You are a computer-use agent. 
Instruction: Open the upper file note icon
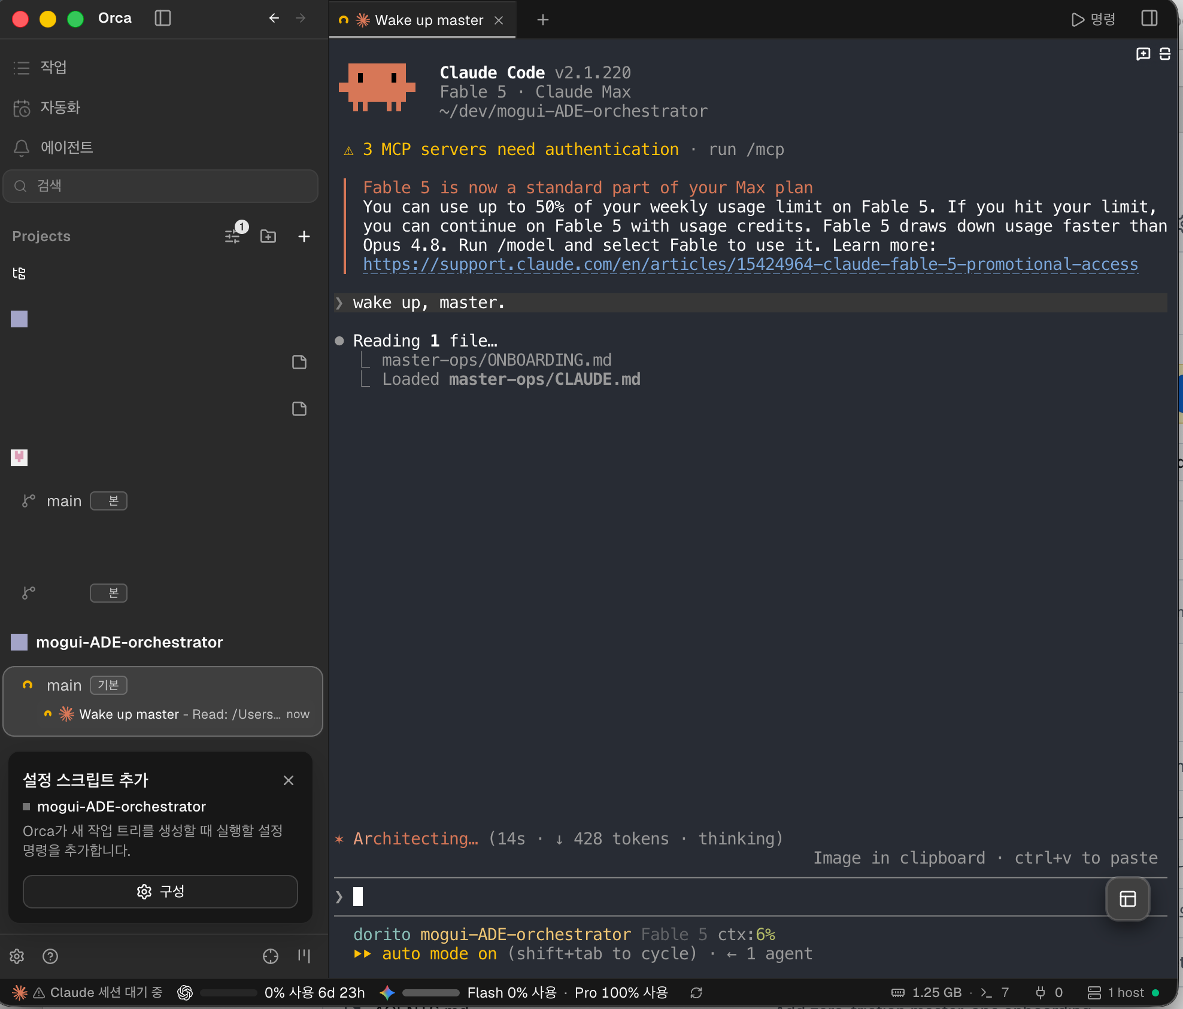coord(299,362)
